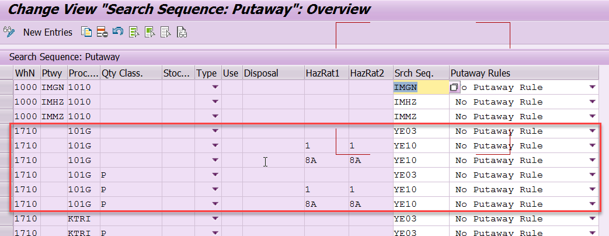Click HazRat1 8A cell in the 101G P row
Screen dimensions: 609x236
[x=326, y=204]
